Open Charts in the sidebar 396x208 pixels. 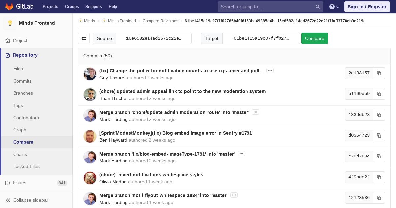point(20,154)
